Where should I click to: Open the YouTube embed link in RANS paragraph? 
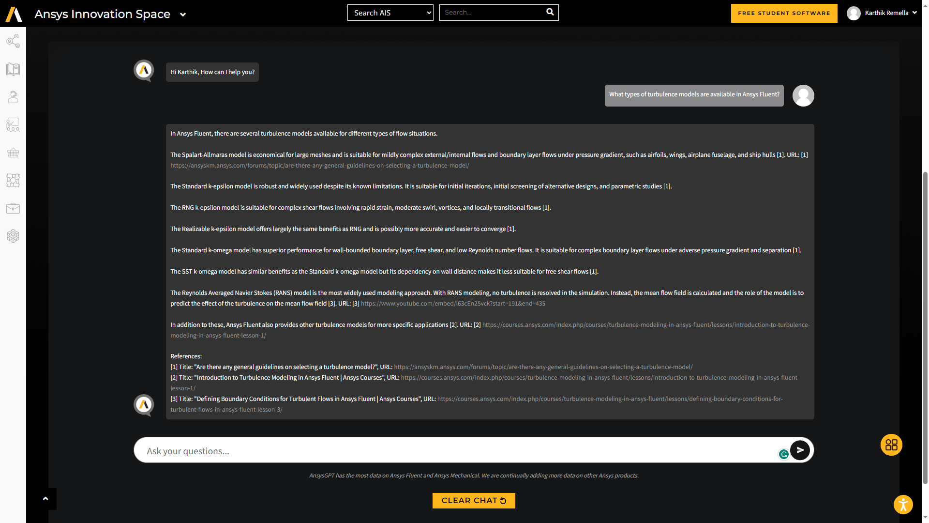[453, 304]
